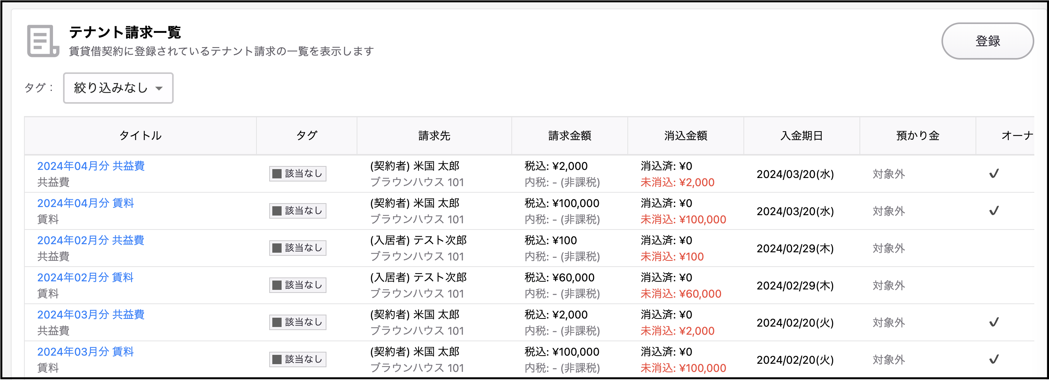Image resolution: width=1049 pixels, height=380 pixels.
Task: Click the 預かり金 column header
Action: [918, 135]
